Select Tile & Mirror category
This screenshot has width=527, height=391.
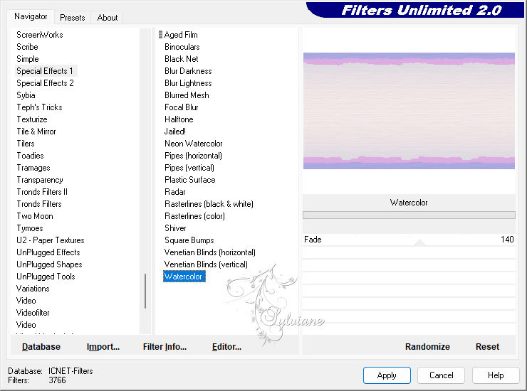[36, 132]
